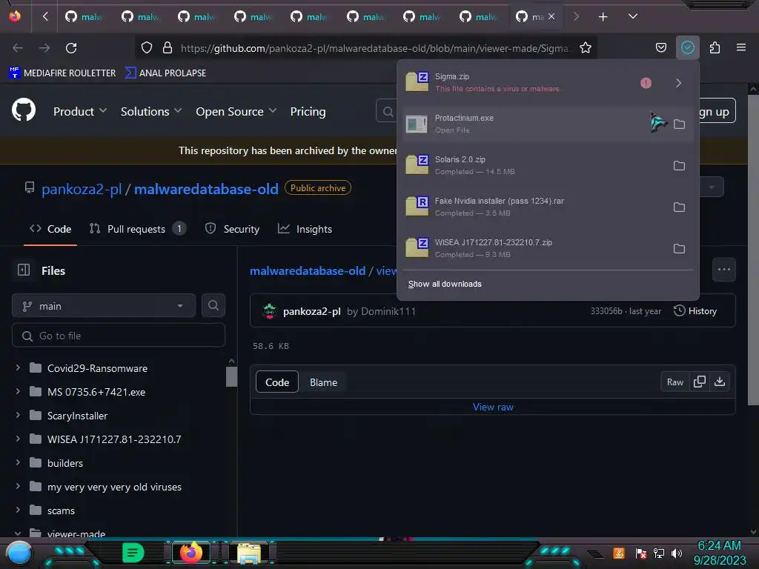Switch to the first malw tab
Viewport: 759px width, 569px height.
pyautogui.click(x=84, y=17)
